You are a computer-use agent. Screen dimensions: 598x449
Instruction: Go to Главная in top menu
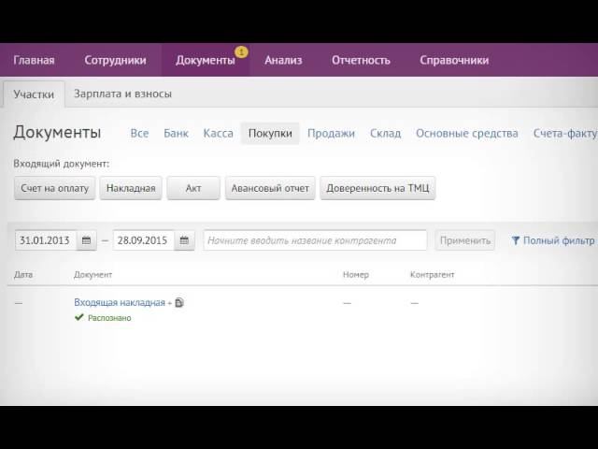tap(34, 60)
